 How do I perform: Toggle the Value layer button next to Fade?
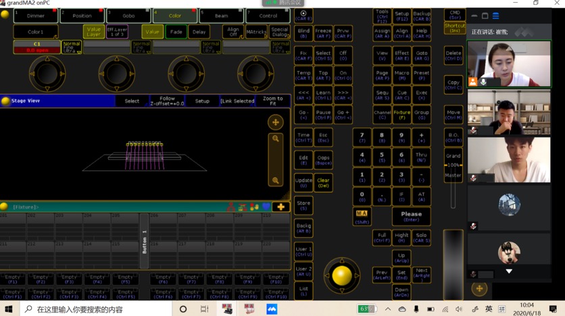click(152, 32)
